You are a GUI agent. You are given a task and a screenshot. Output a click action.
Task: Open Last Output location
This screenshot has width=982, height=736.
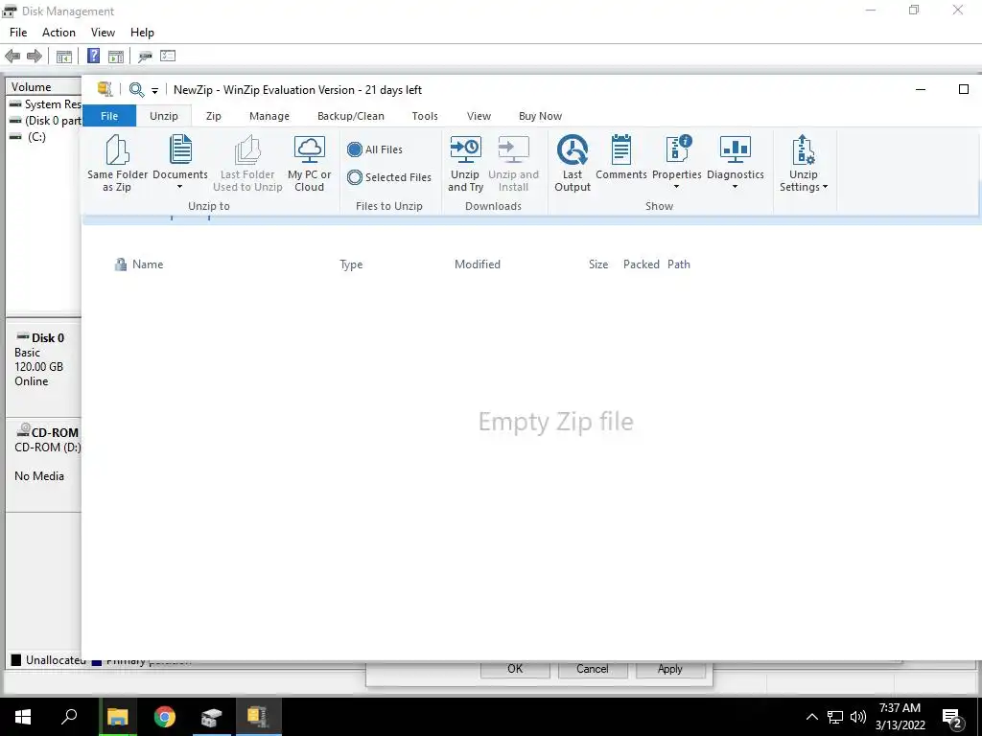point(573,164)
